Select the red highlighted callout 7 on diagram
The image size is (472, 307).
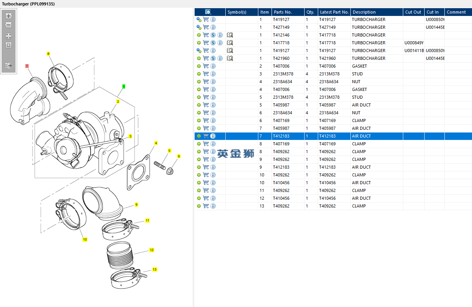pyautogui.click(x=27, y=66)
